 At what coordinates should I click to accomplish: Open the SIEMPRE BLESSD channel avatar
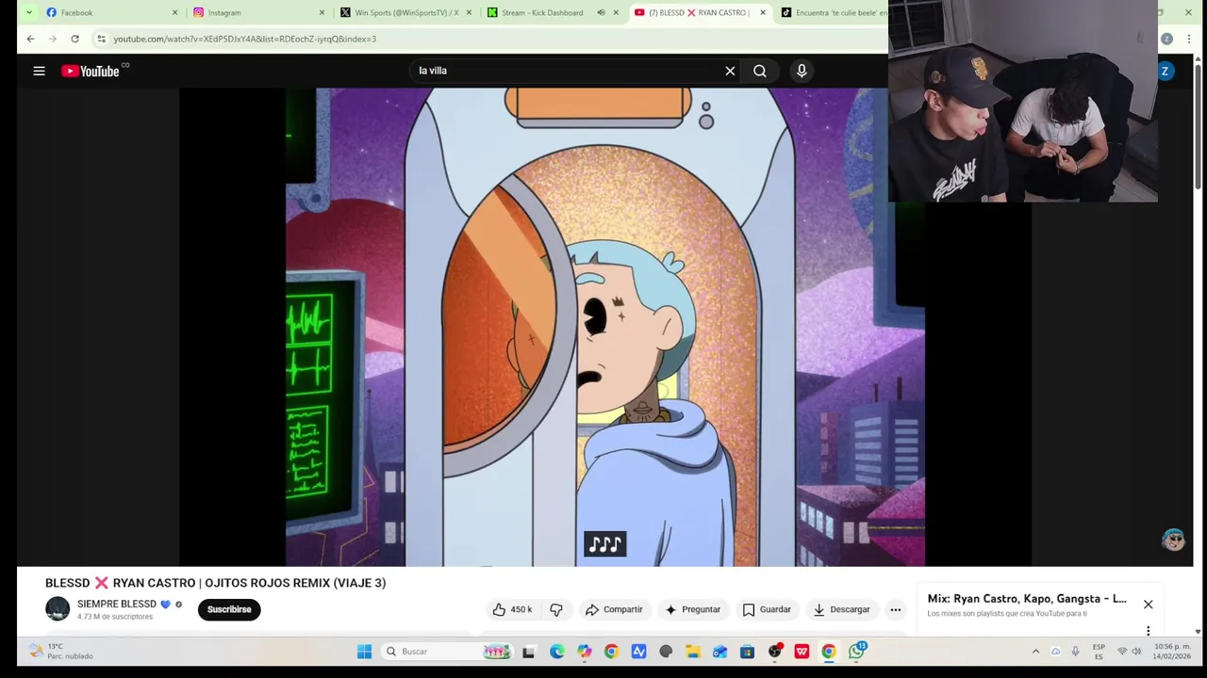[58, 609]
